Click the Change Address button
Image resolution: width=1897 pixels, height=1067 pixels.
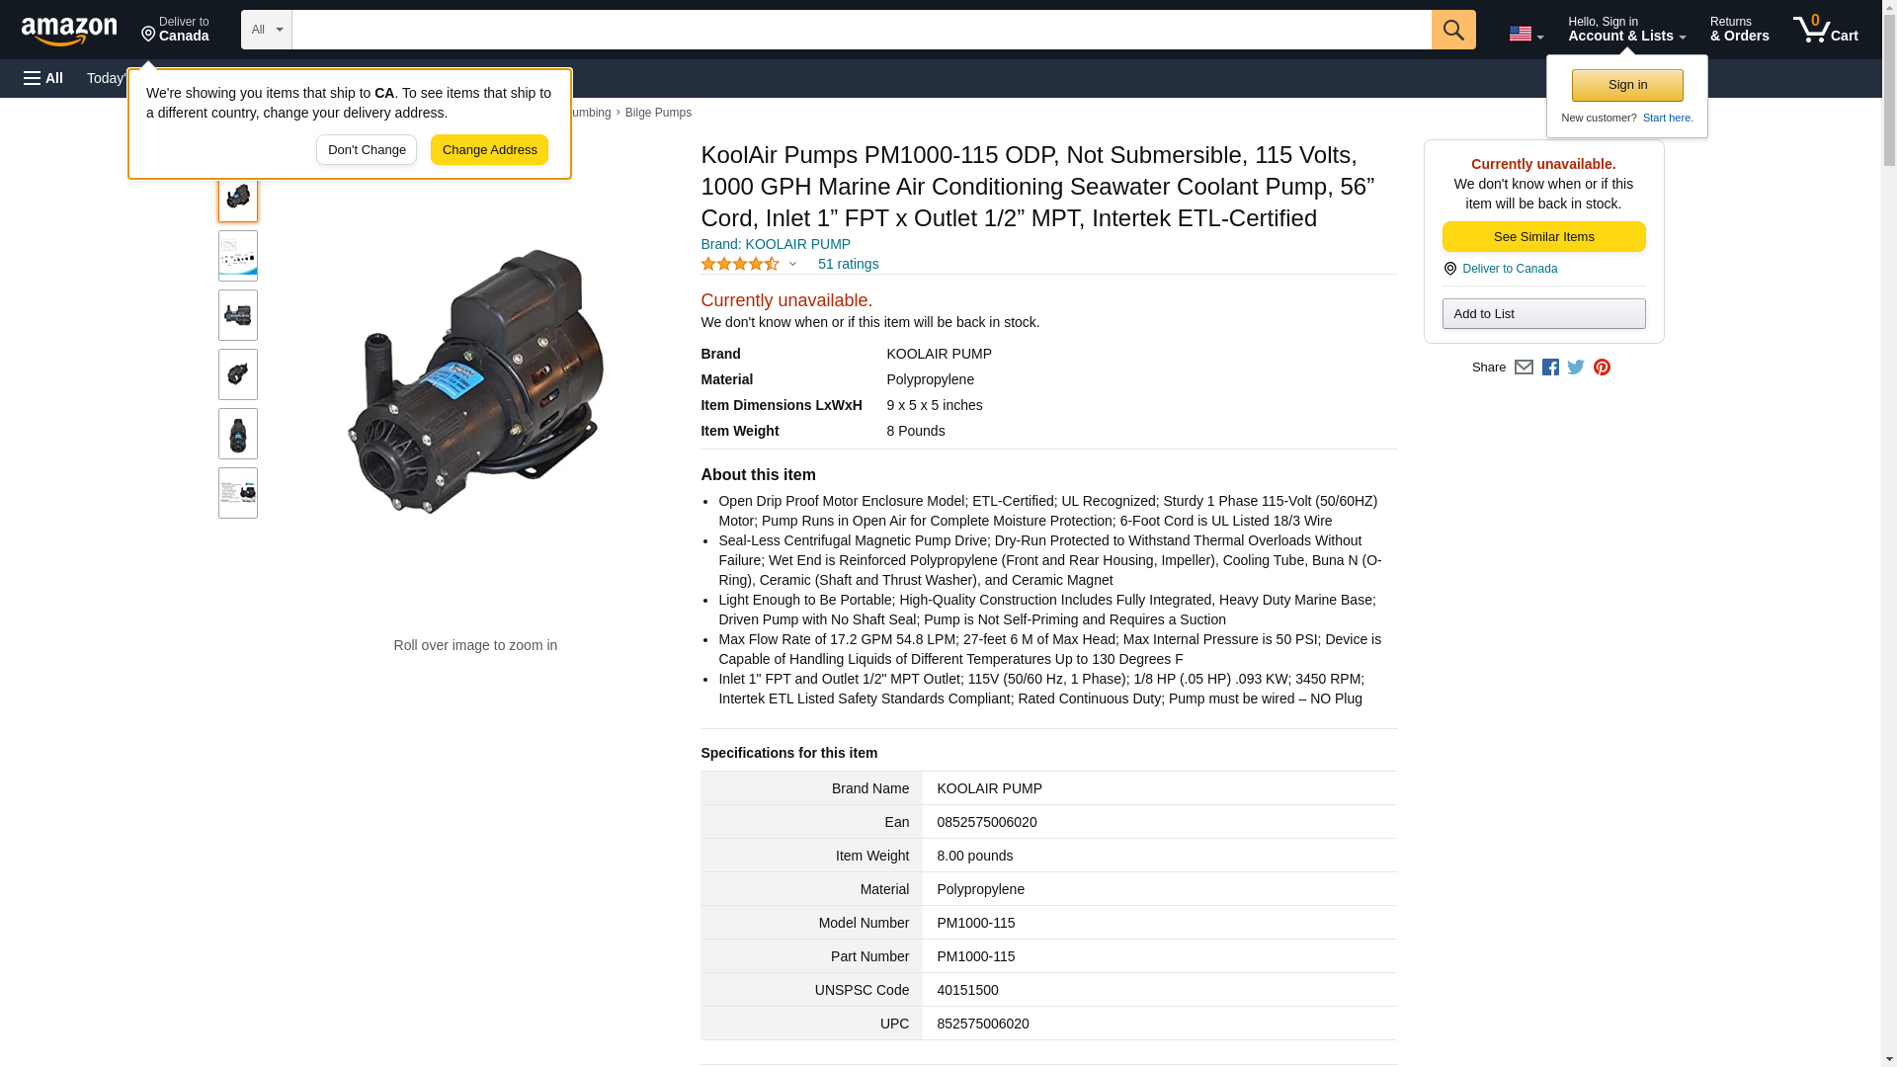(489, 150)
